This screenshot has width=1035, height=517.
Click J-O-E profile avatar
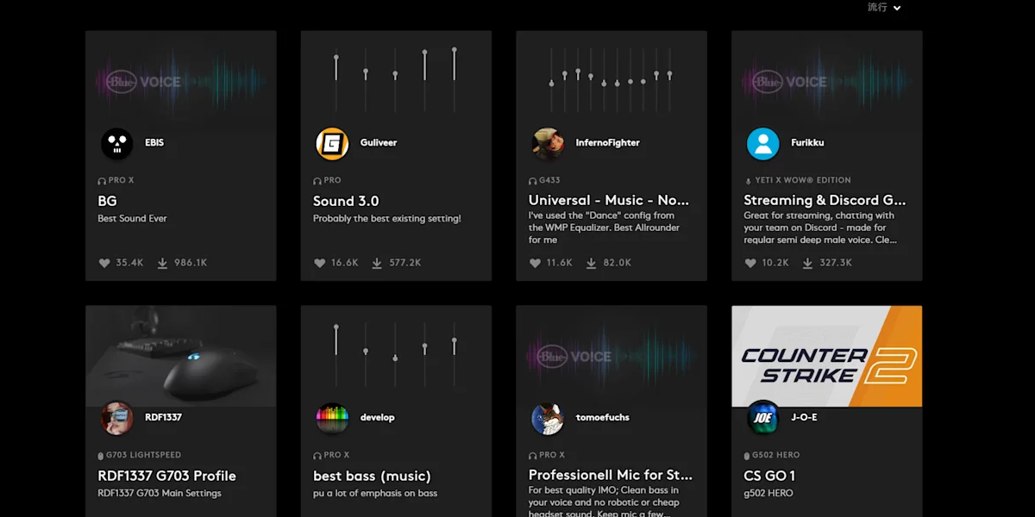[x=762, y=418]
